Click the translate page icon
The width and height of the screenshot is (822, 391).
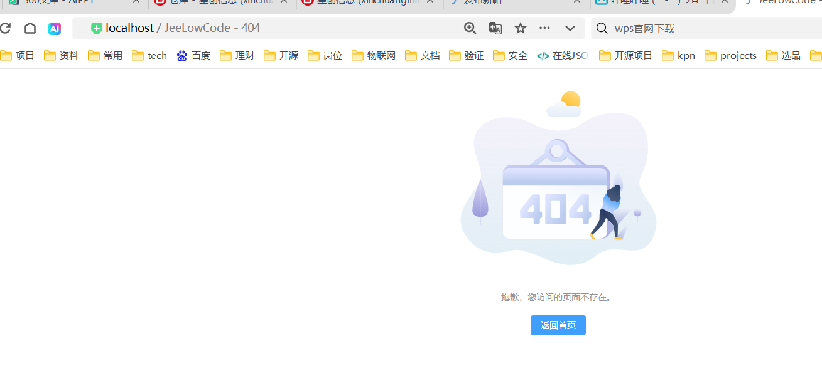tap(495, 28)
